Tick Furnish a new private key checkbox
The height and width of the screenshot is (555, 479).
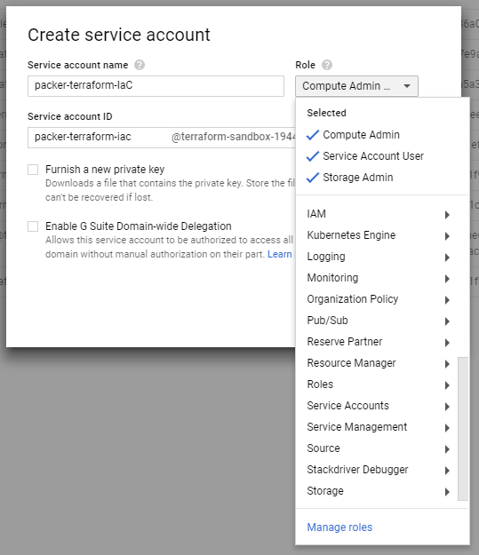[33, 170]
